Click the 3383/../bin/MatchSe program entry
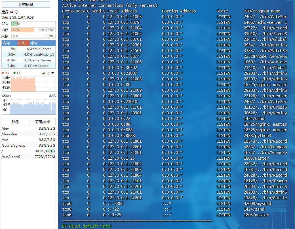This screenshot has width=295, height=229. point(265,50)
